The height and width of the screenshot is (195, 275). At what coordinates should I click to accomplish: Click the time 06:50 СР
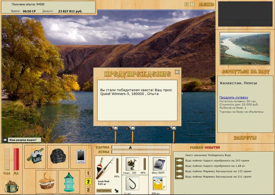(x=29, y=11)
